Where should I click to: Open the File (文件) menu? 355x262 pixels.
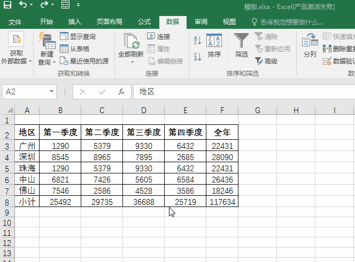pyautogui.click(x=15, y=22)
